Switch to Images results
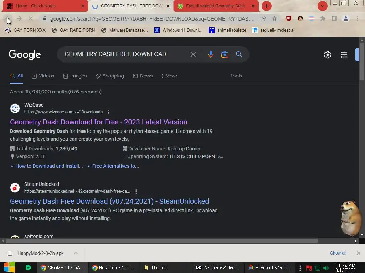 (x=75, y=76)
